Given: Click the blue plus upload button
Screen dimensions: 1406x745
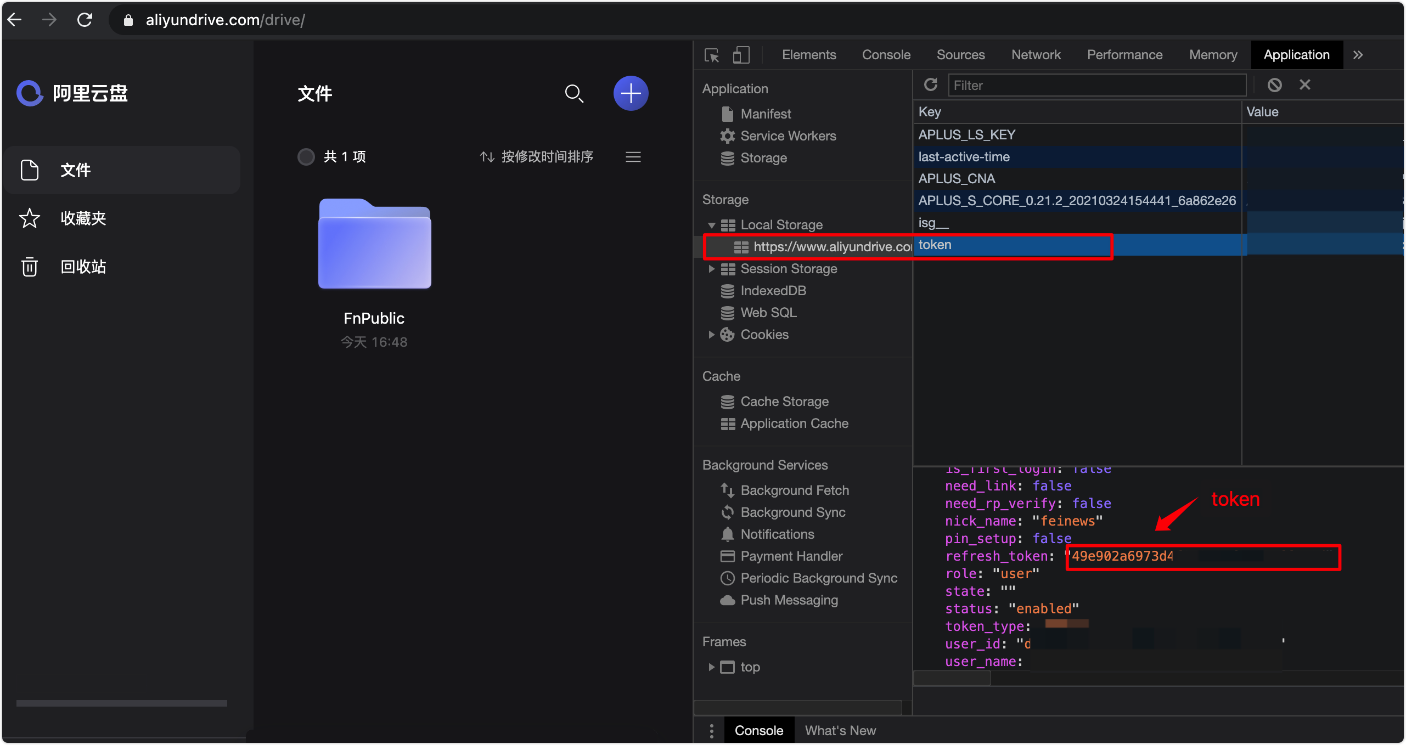Looking at the screenshot, I should [631, 93].
